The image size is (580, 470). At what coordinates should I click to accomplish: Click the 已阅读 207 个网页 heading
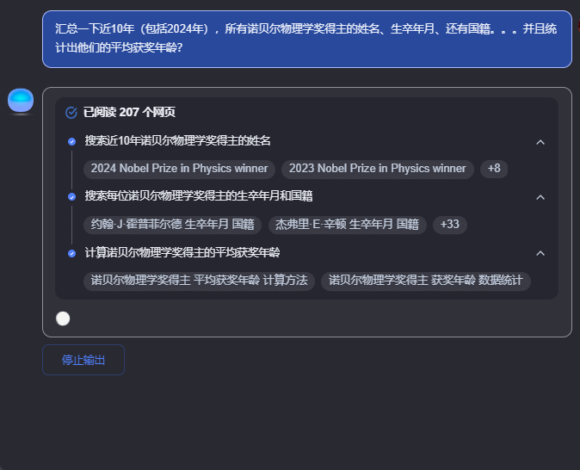[x=129, y=112]
